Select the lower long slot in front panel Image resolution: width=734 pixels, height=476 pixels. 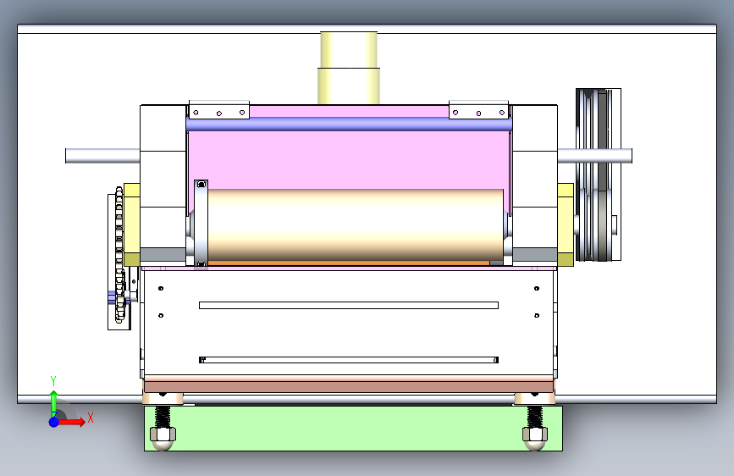(349, 360)
